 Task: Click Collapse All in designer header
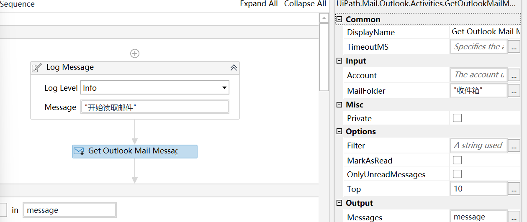305,4
